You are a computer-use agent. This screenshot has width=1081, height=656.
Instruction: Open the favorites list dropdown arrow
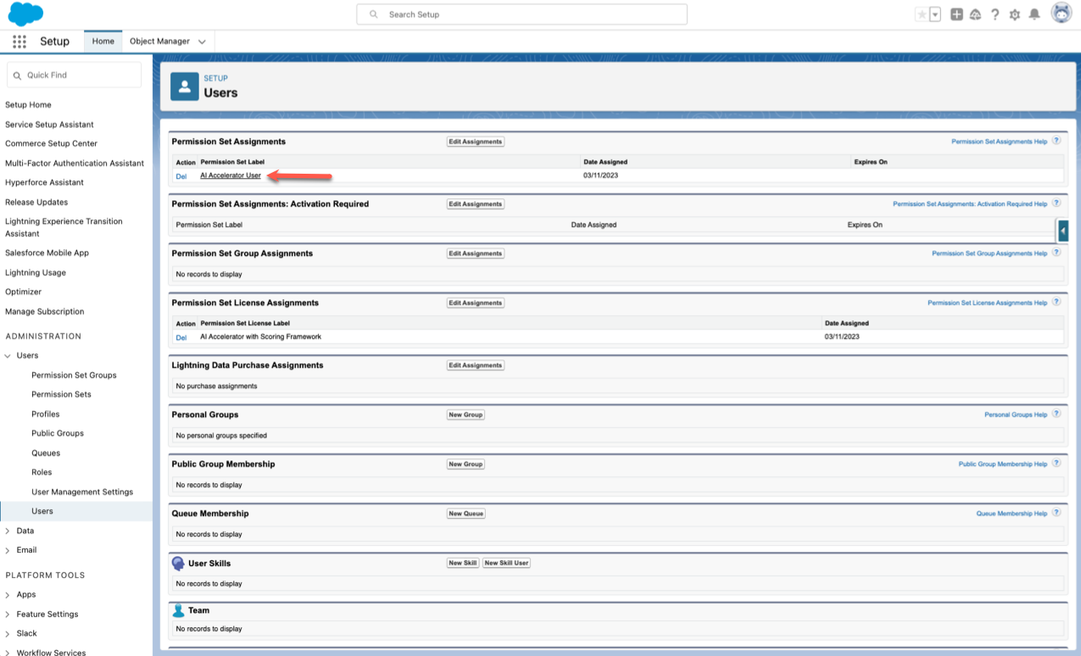[x=935, y=14]
